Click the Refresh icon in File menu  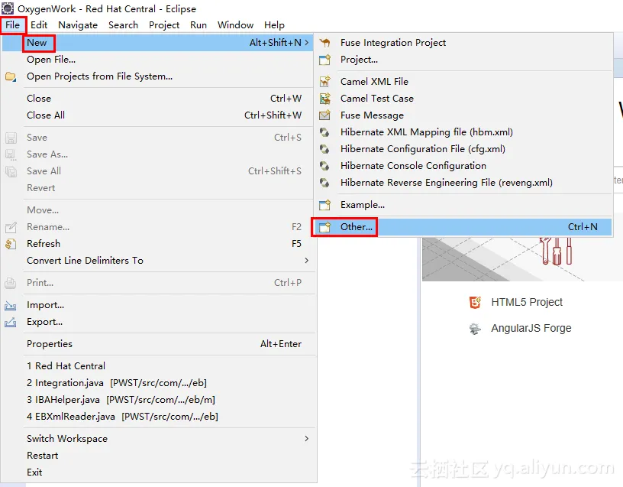11,243
